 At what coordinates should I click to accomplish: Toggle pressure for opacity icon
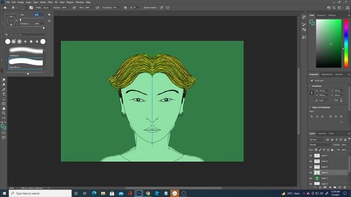(74, 8)
